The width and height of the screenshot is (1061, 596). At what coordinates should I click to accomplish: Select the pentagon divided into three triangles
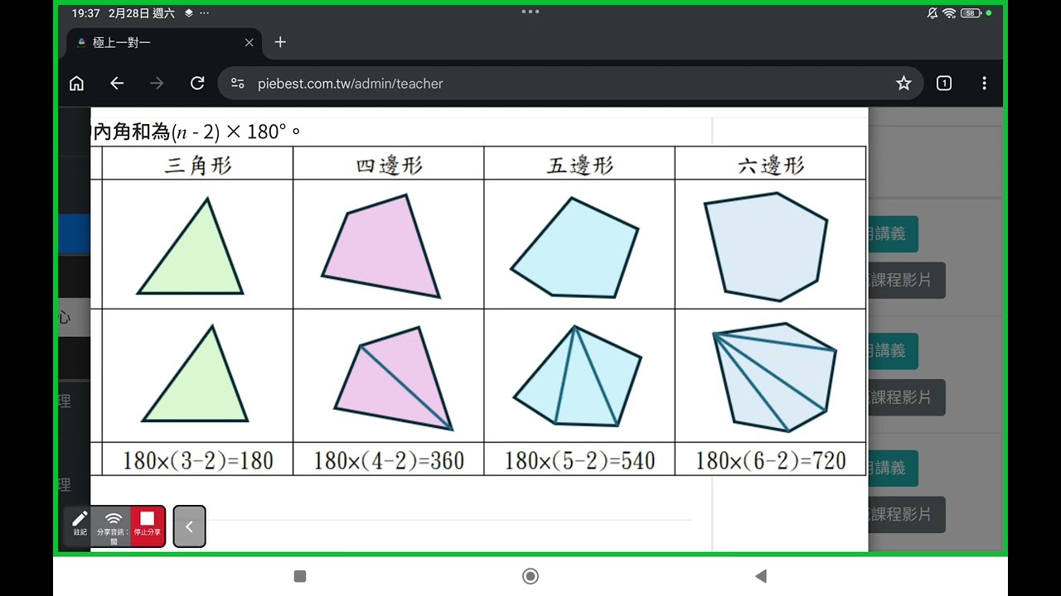pos(578,376)
